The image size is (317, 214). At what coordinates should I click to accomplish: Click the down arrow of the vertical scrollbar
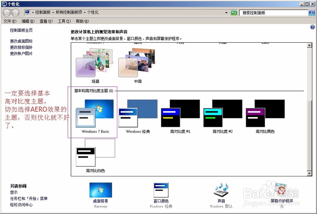(310, 174)
